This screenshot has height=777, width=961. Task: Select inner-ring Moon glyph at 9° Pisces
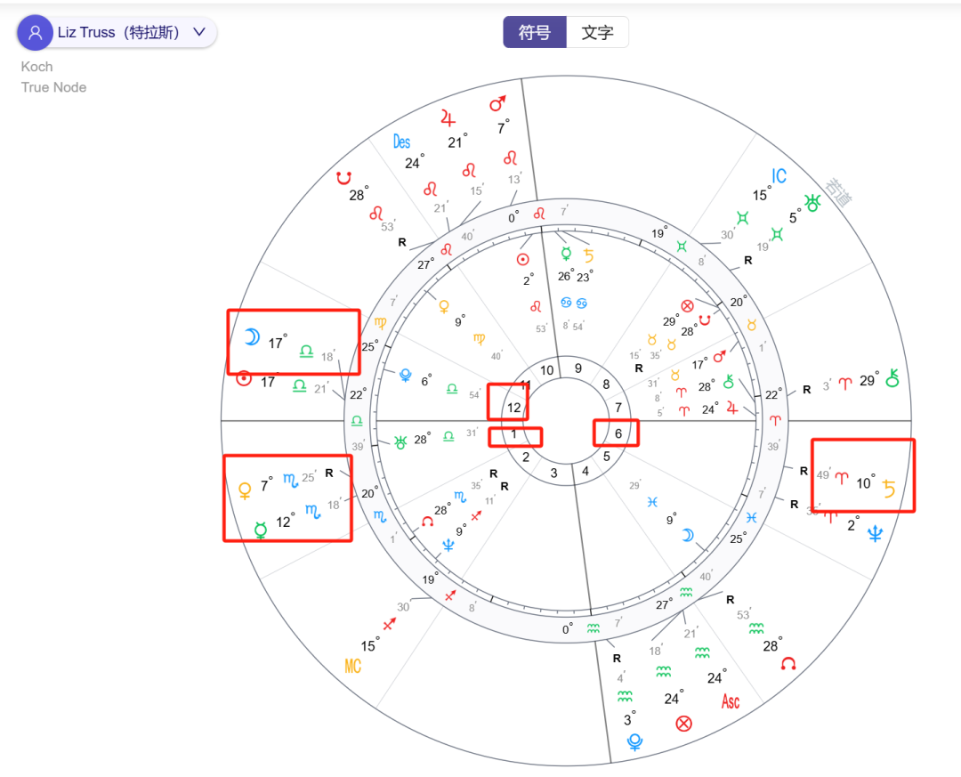688,536
